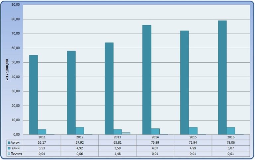Viewport: 255px width, 160px height.
Task: Click the 2015 year header cell
Action: [193, 137]
